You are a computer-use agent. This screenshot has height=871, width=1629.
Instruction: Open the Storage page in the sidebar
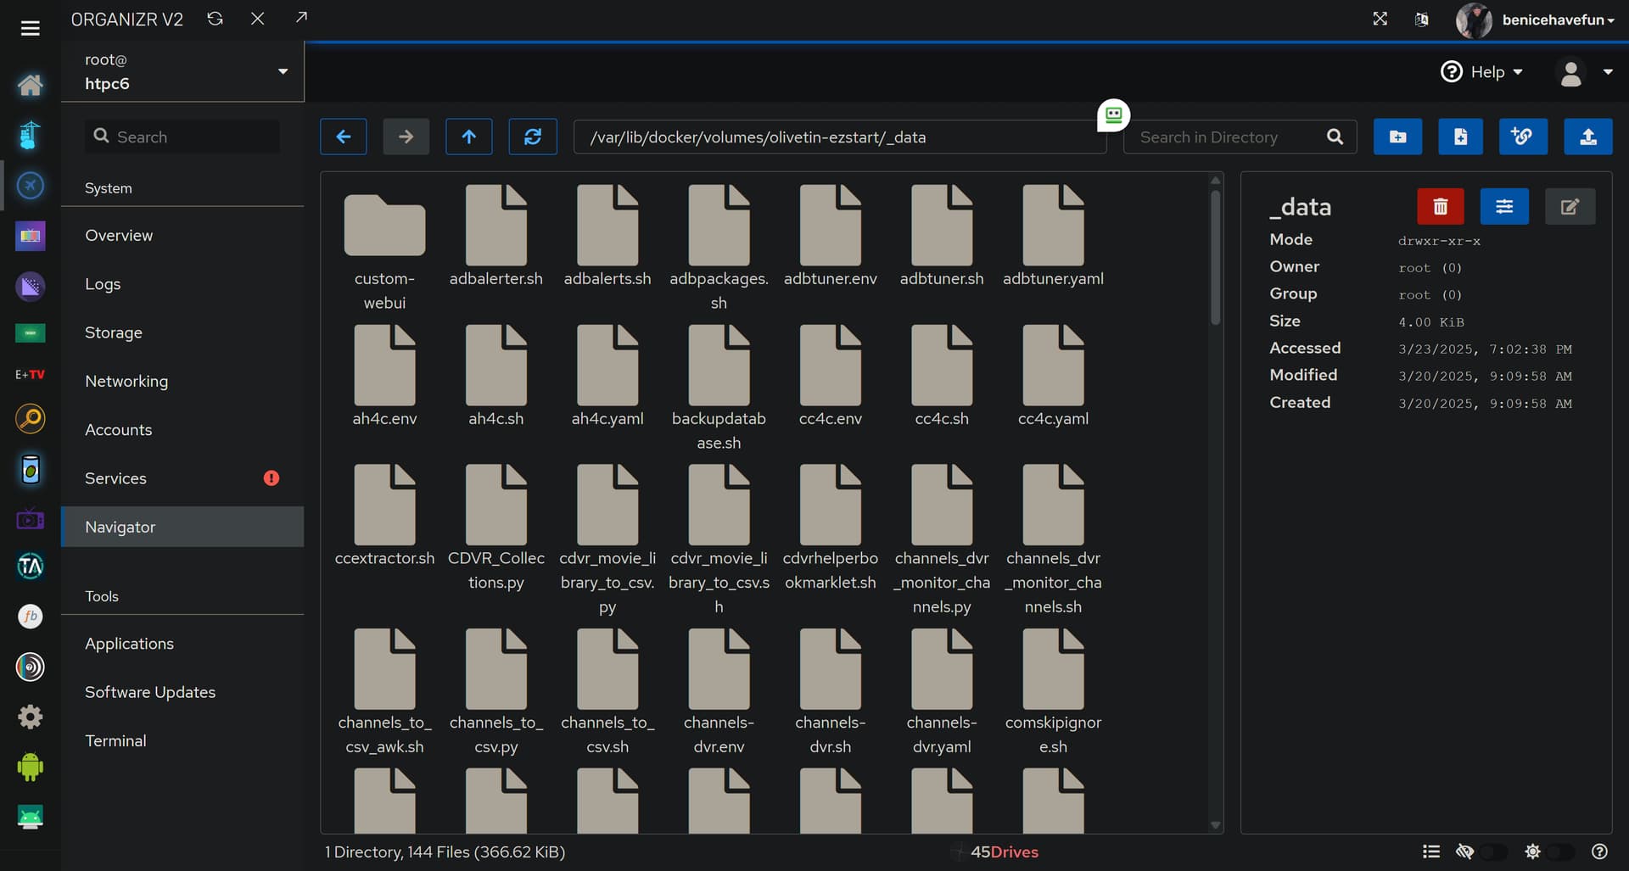(x=114, y=332)
